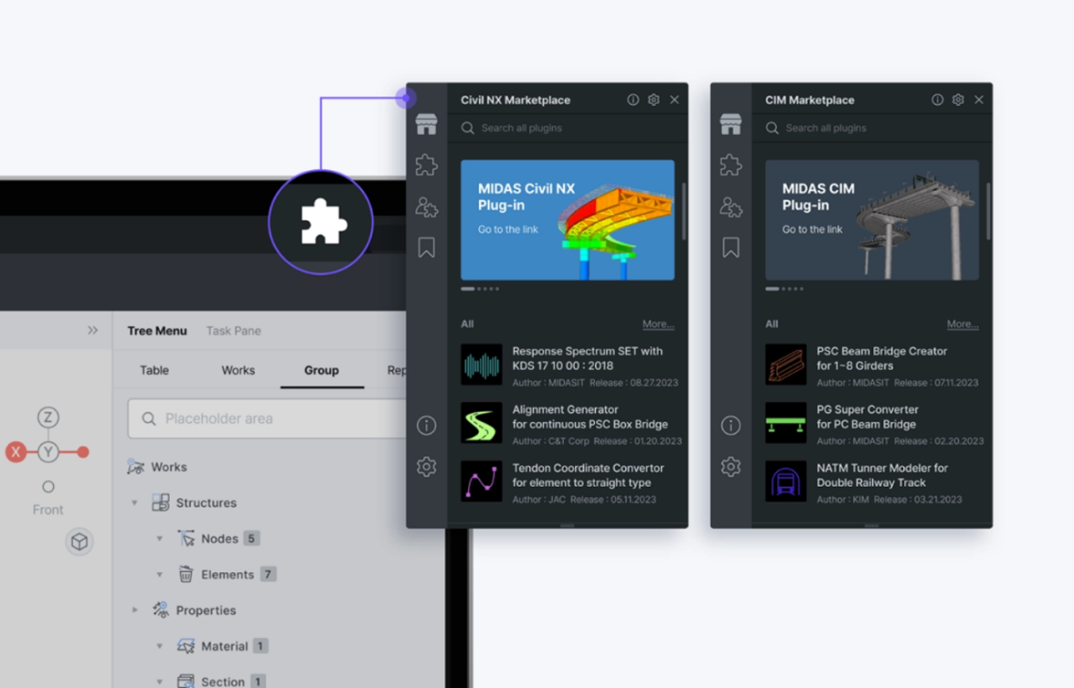Click the 3D cube view icon
Screen dimensions: 1074x688
coord(80,542)
